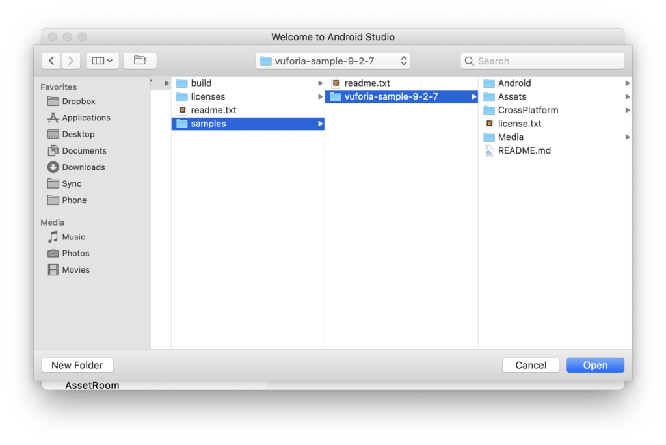Click the Open button
The image size is (666, 445).
coord(595,365)
